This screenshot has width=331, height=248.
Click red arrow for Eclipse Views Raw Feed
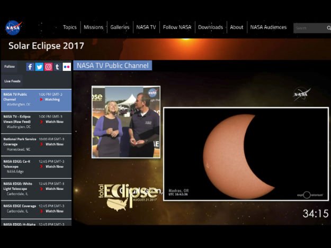(41, 122)
